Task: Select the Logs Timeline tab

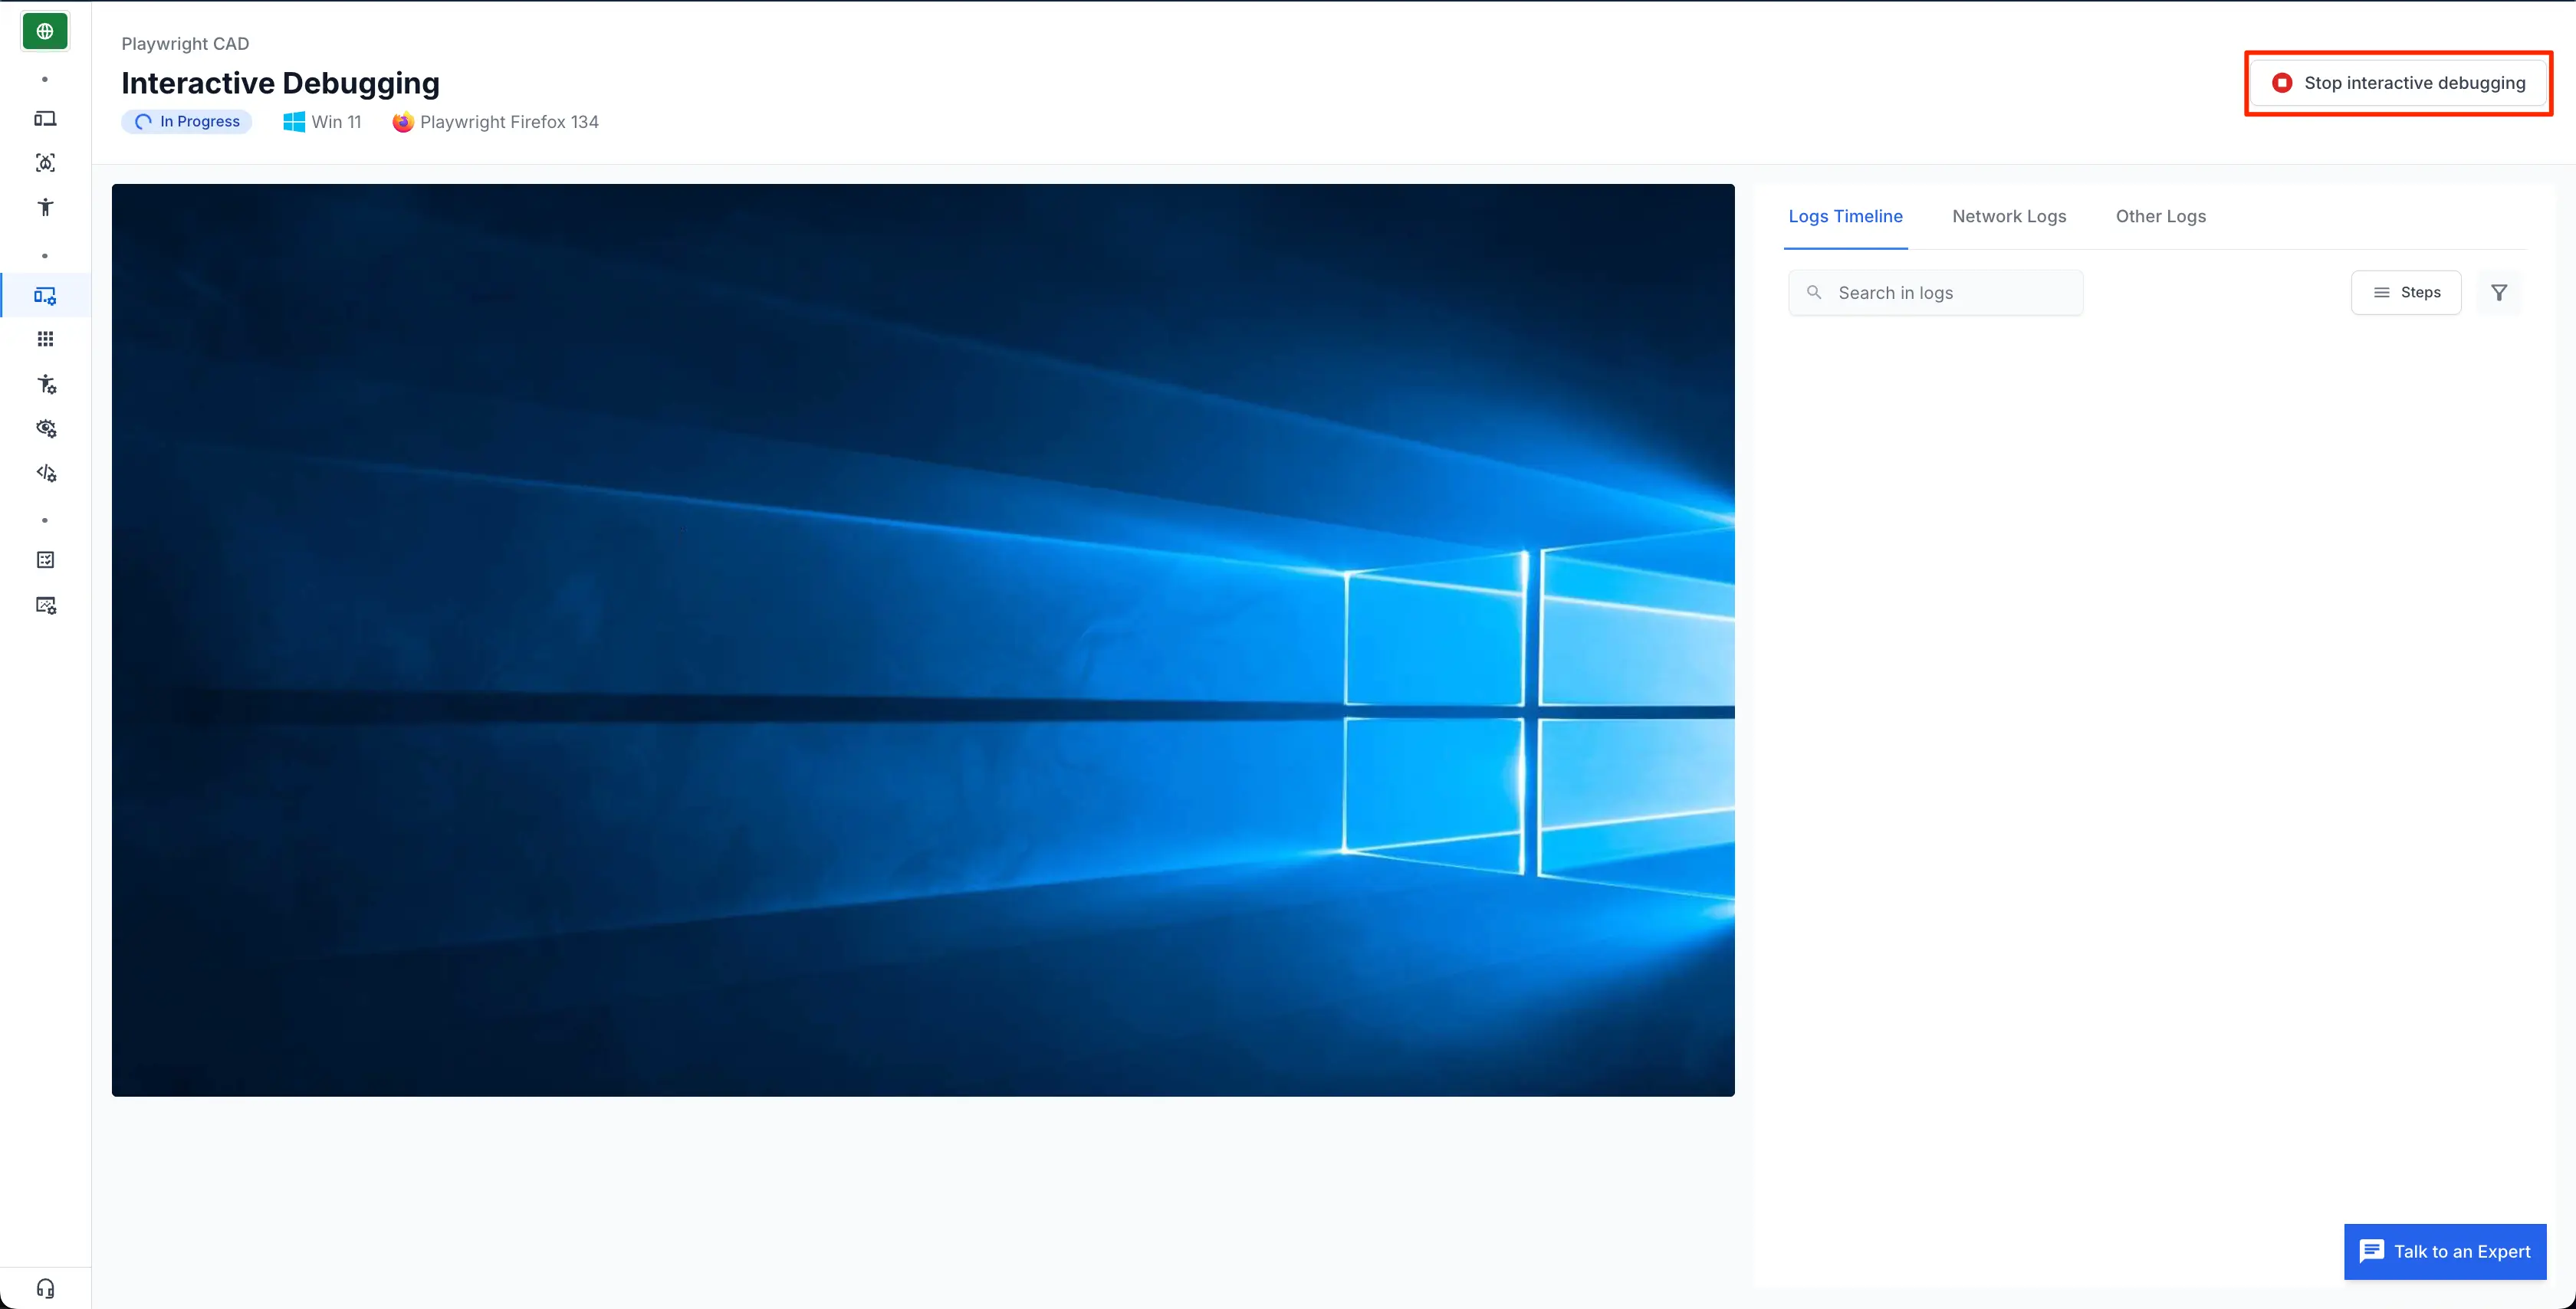Action: coord(1845,217)
